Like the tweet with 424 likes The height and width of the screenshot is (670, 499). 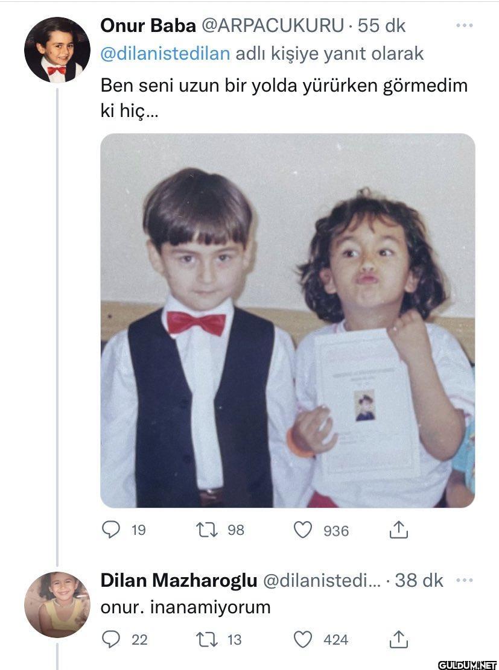coord(302,639)
